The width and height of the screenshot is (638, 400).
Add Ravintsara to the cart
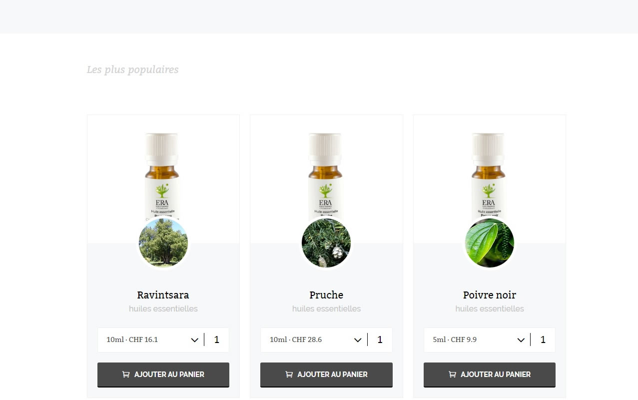163,374
